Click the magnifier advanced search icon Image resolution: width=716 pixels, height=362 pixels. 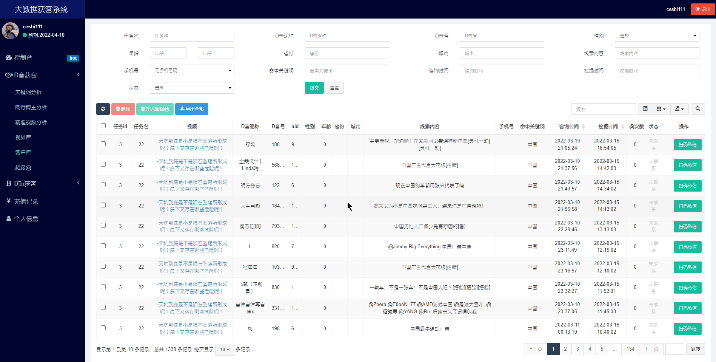point(698,109)
